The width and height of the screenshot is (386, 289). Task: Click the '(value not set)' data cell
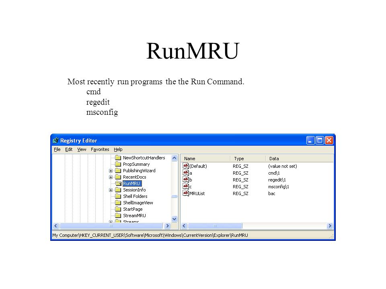pyautogui.click(x=283, y=166)
